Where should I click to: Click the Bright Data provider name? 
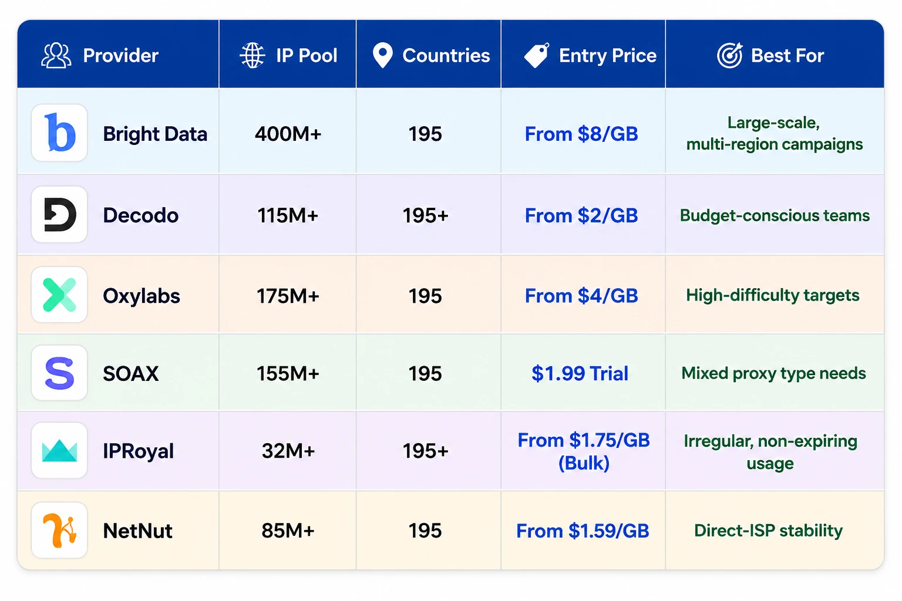click(155, 134)
